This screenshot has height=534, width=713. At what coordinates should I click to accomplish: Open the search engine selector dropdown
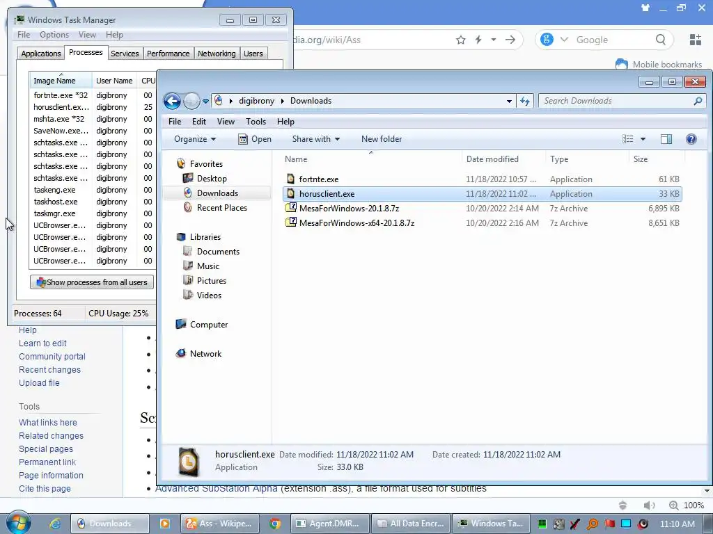[564, 40]
